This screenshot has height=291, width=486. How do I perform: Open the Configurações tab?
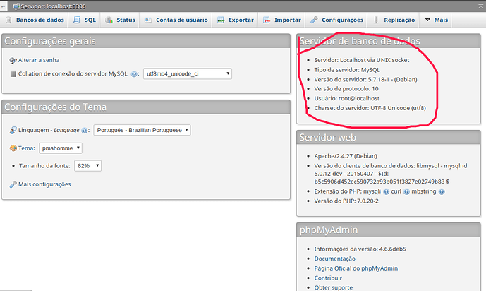336,20
